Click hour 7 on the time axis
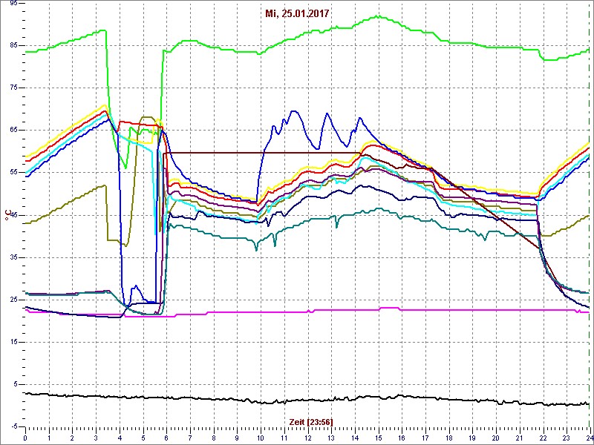 190,436
